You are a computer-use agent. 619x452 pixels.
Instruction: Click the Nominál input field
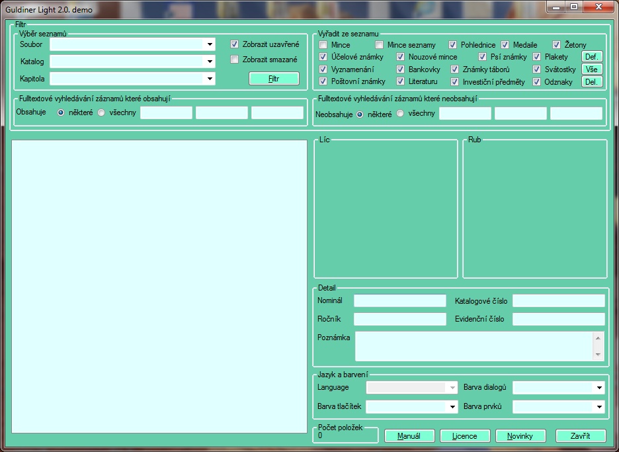click(400, 301)
